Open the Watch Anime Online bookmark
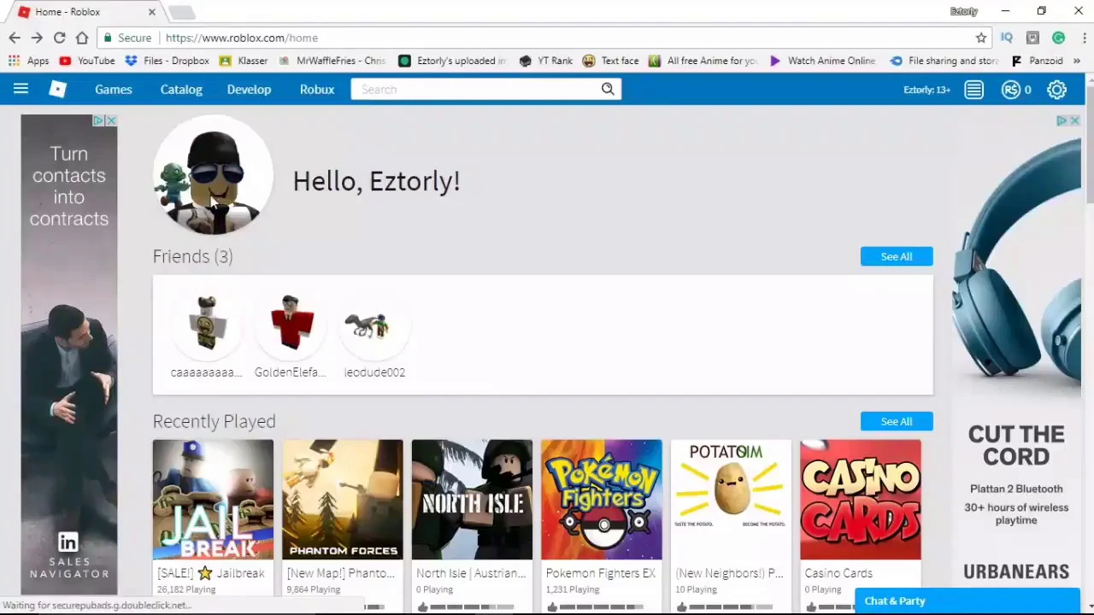 [822, 61]
